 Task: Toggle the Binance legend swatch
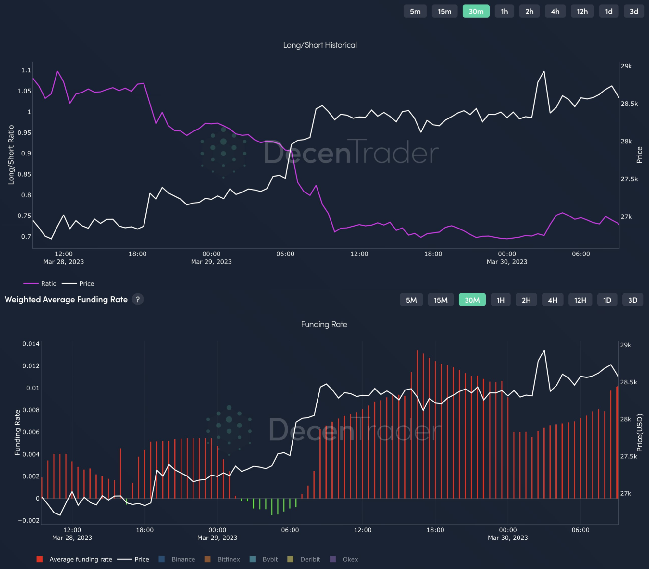point(162,559)
